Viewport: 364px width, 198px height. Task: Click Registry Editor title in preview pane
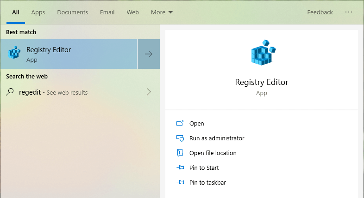262,82
